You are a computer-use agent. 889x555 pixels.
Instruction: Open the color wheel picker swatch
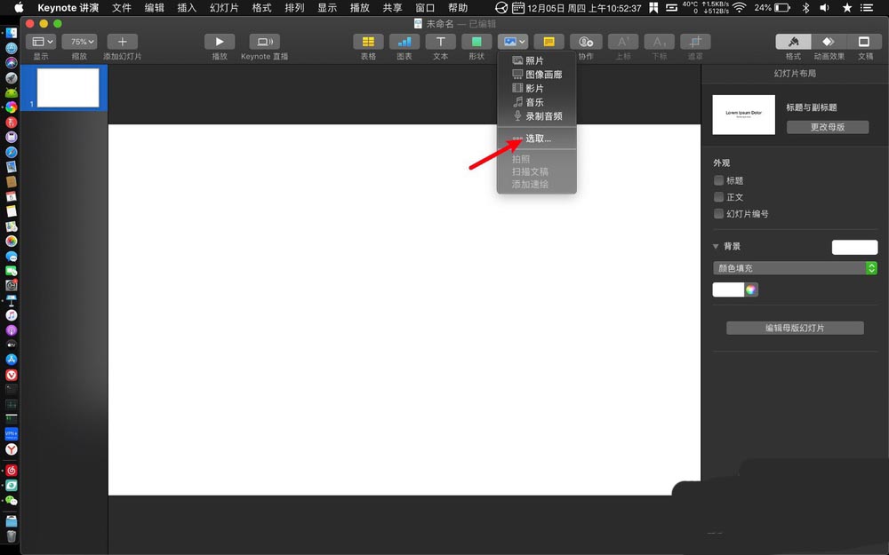pyautogui.click(x=751, y=289)
